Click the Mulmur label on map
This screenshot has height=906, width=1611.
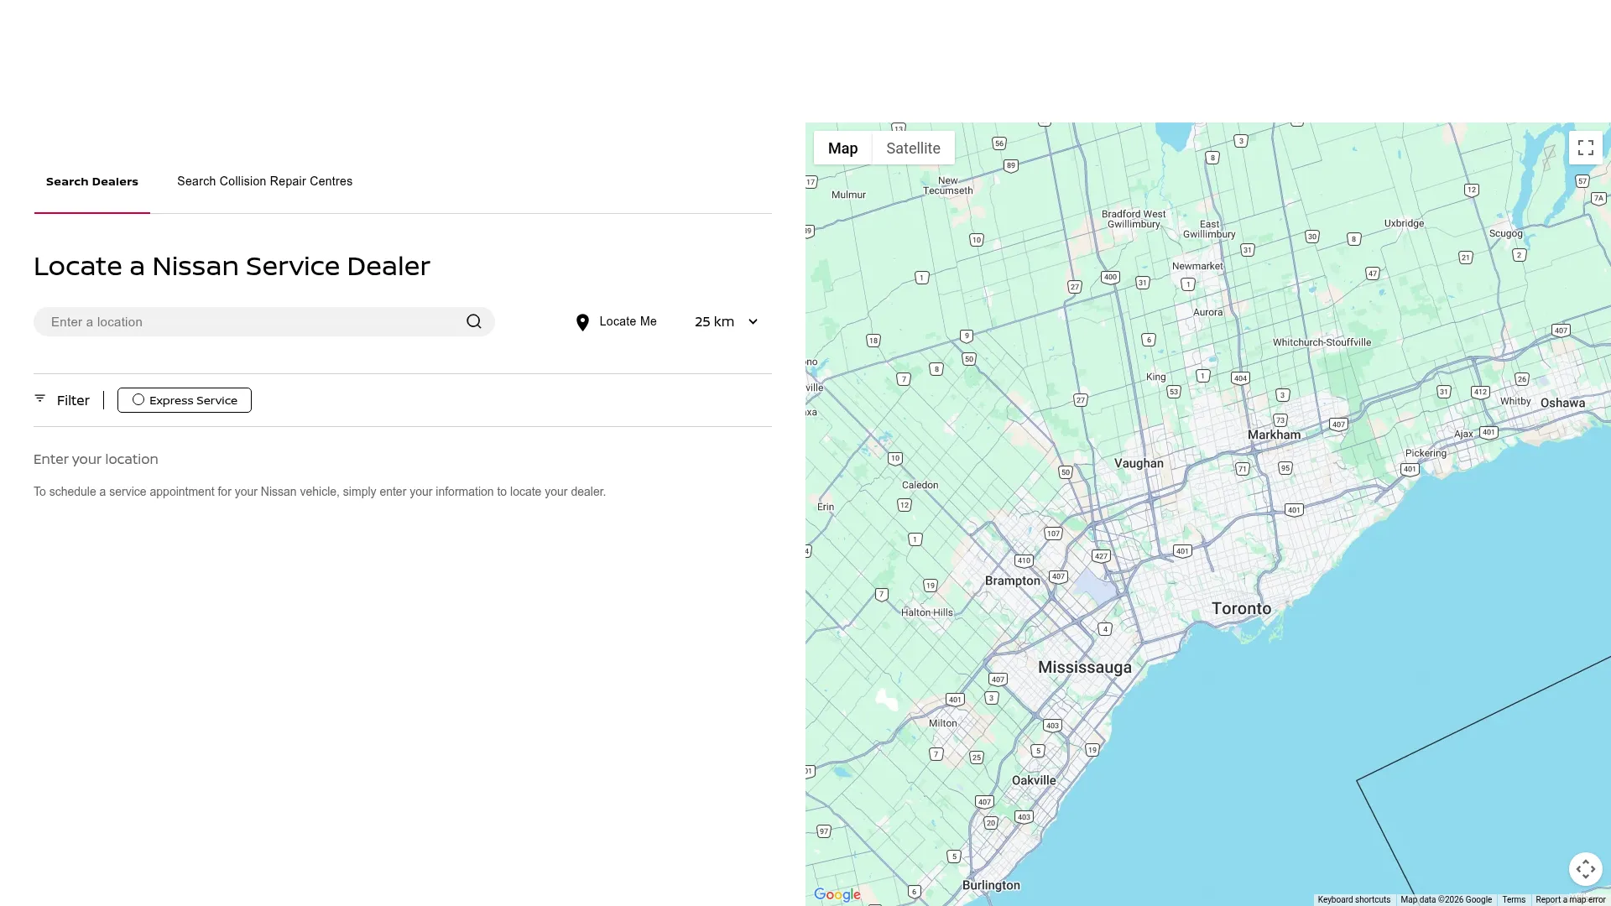848,195
